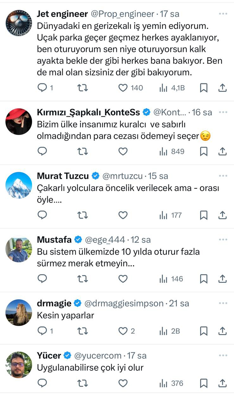Reply to Jet engineer's tweet
234x394 pixels.
42,88
